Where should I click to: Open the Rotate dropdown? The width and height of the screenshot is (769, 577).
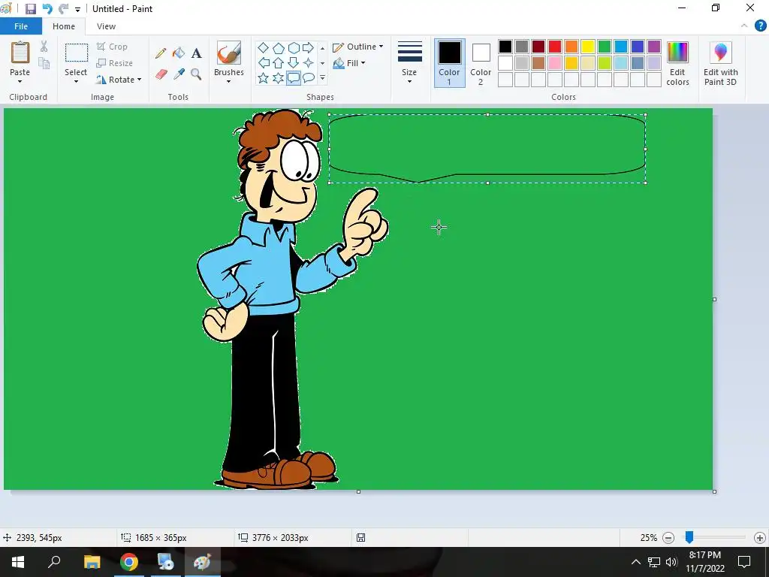point(119,80)
